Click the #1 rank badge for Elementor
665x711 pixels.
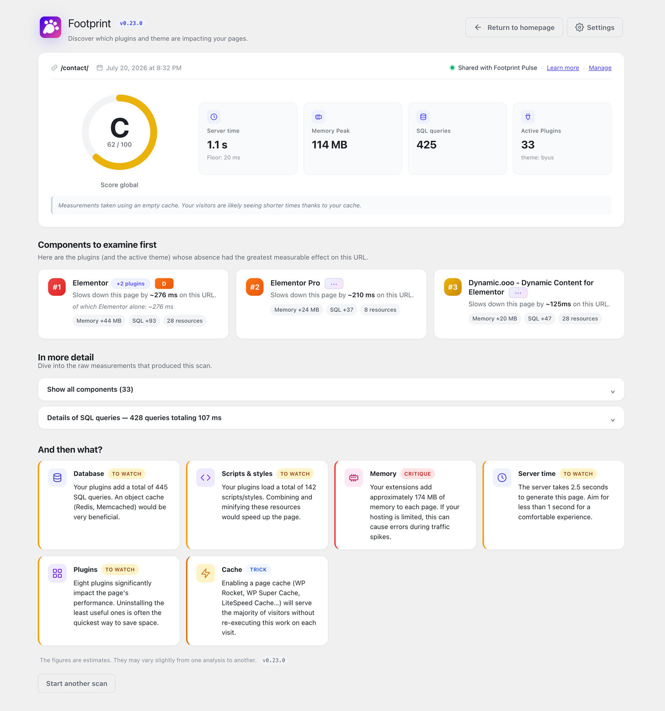click(57, 287)
